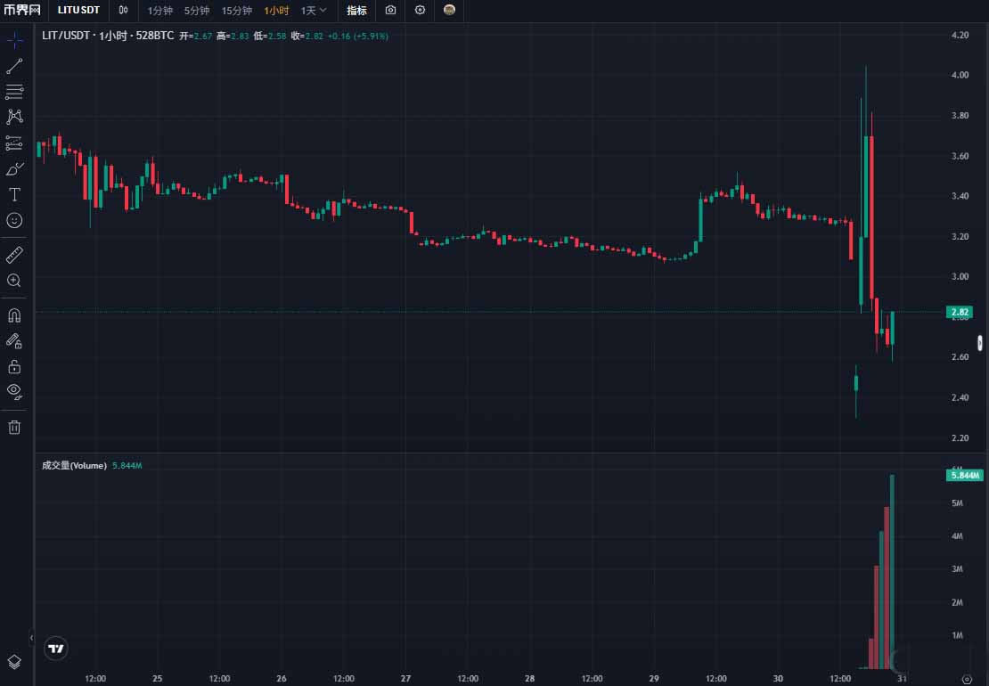Select the brush drawing tool
Image resolution: width=989 pixels, height=686 pixels.
14,168
